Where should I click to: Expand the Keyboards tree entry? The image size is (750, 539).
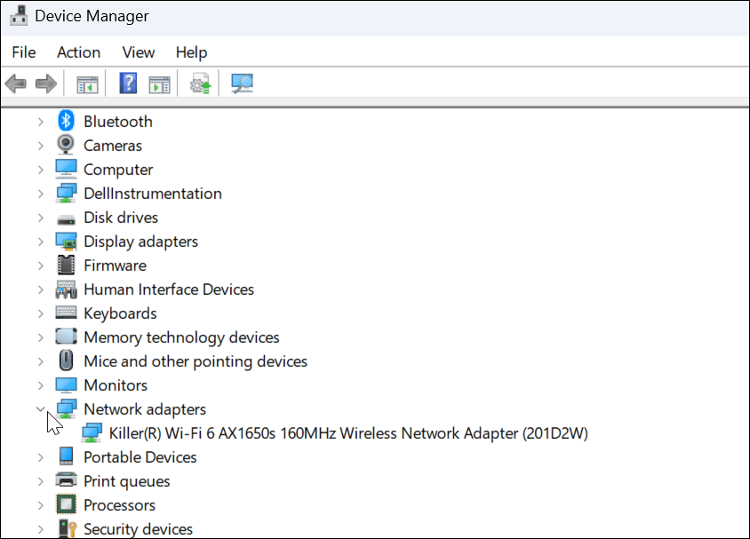[41, 313]
